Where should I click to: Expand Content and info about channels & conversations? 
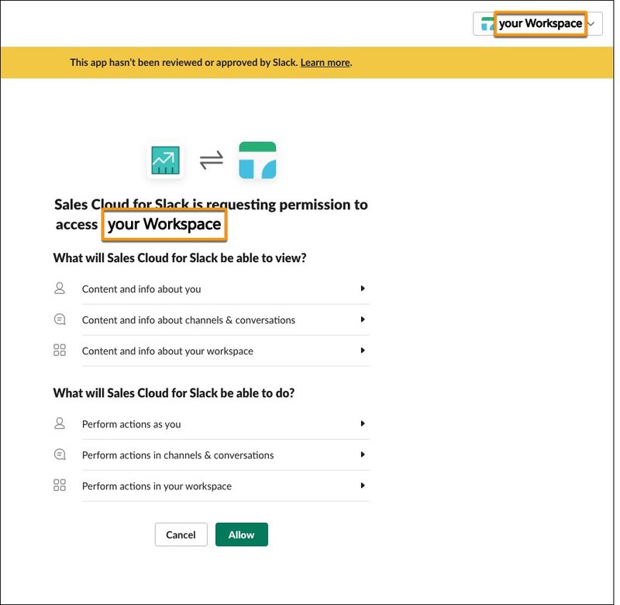click(363, 319)
